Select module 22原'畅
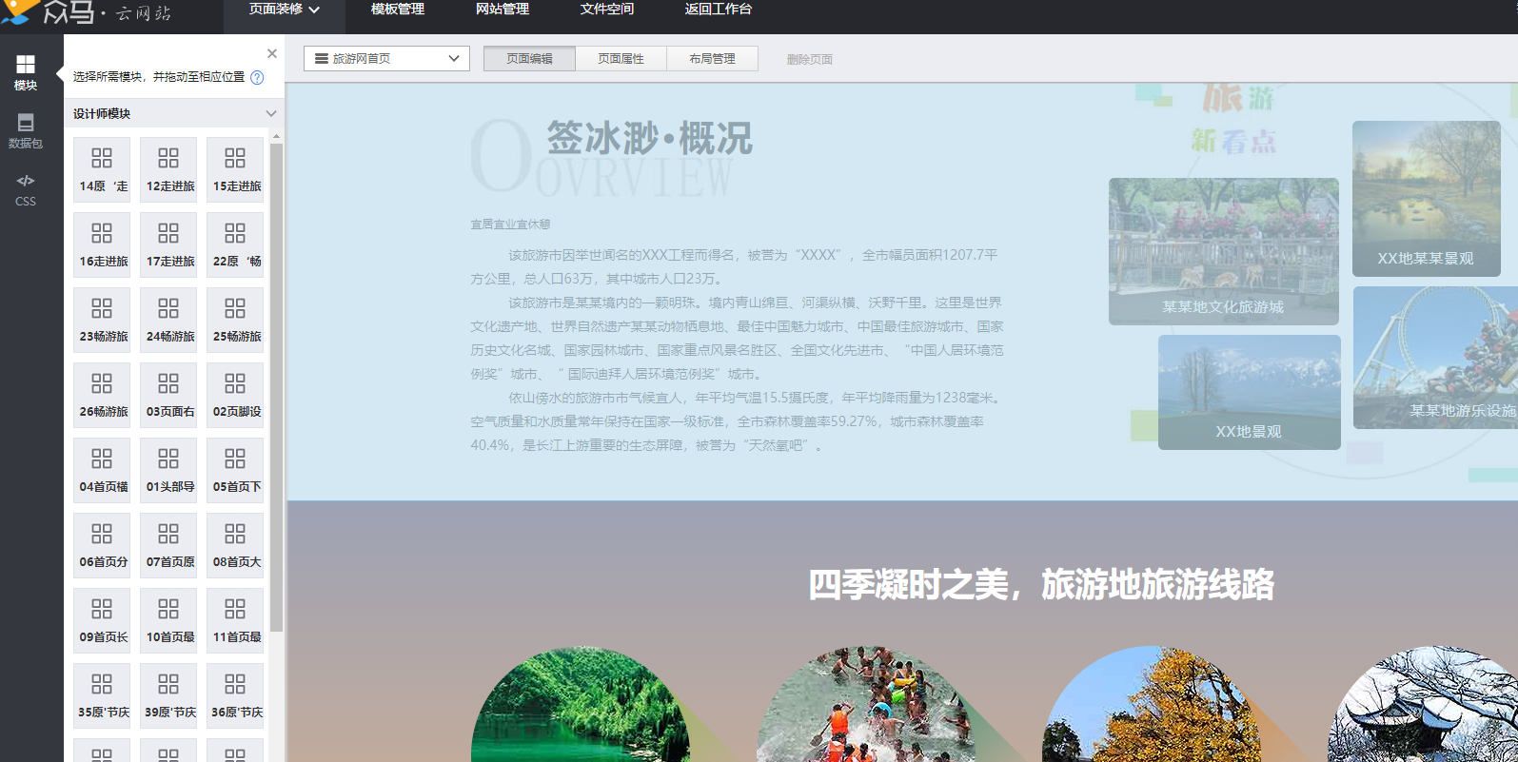The width and height of the screenshot is (1518, 762). (x=235, y=244)
